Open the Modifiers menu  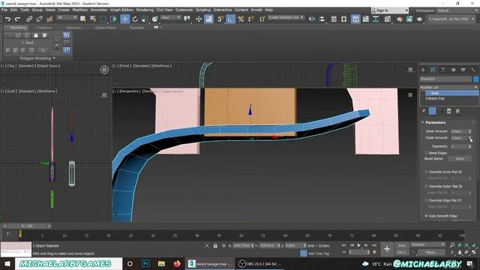[x=80, y=10]
